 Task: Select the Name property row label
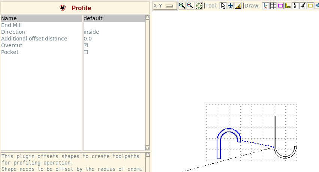coord(42,18)
